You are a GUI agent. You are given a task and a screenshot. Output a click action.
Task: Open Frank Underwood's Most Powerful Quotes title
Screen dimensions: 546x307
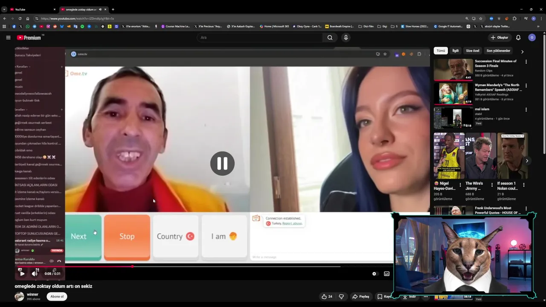tap(497, 210)
